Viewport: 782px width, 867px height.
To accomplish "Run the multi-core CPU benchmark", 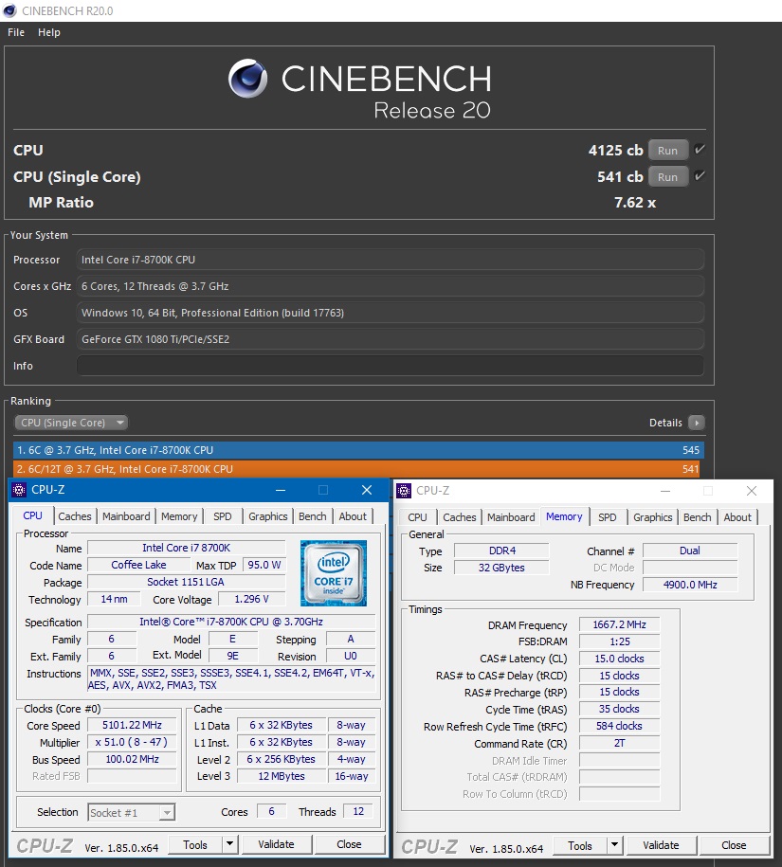I will (x=666, y=150).
